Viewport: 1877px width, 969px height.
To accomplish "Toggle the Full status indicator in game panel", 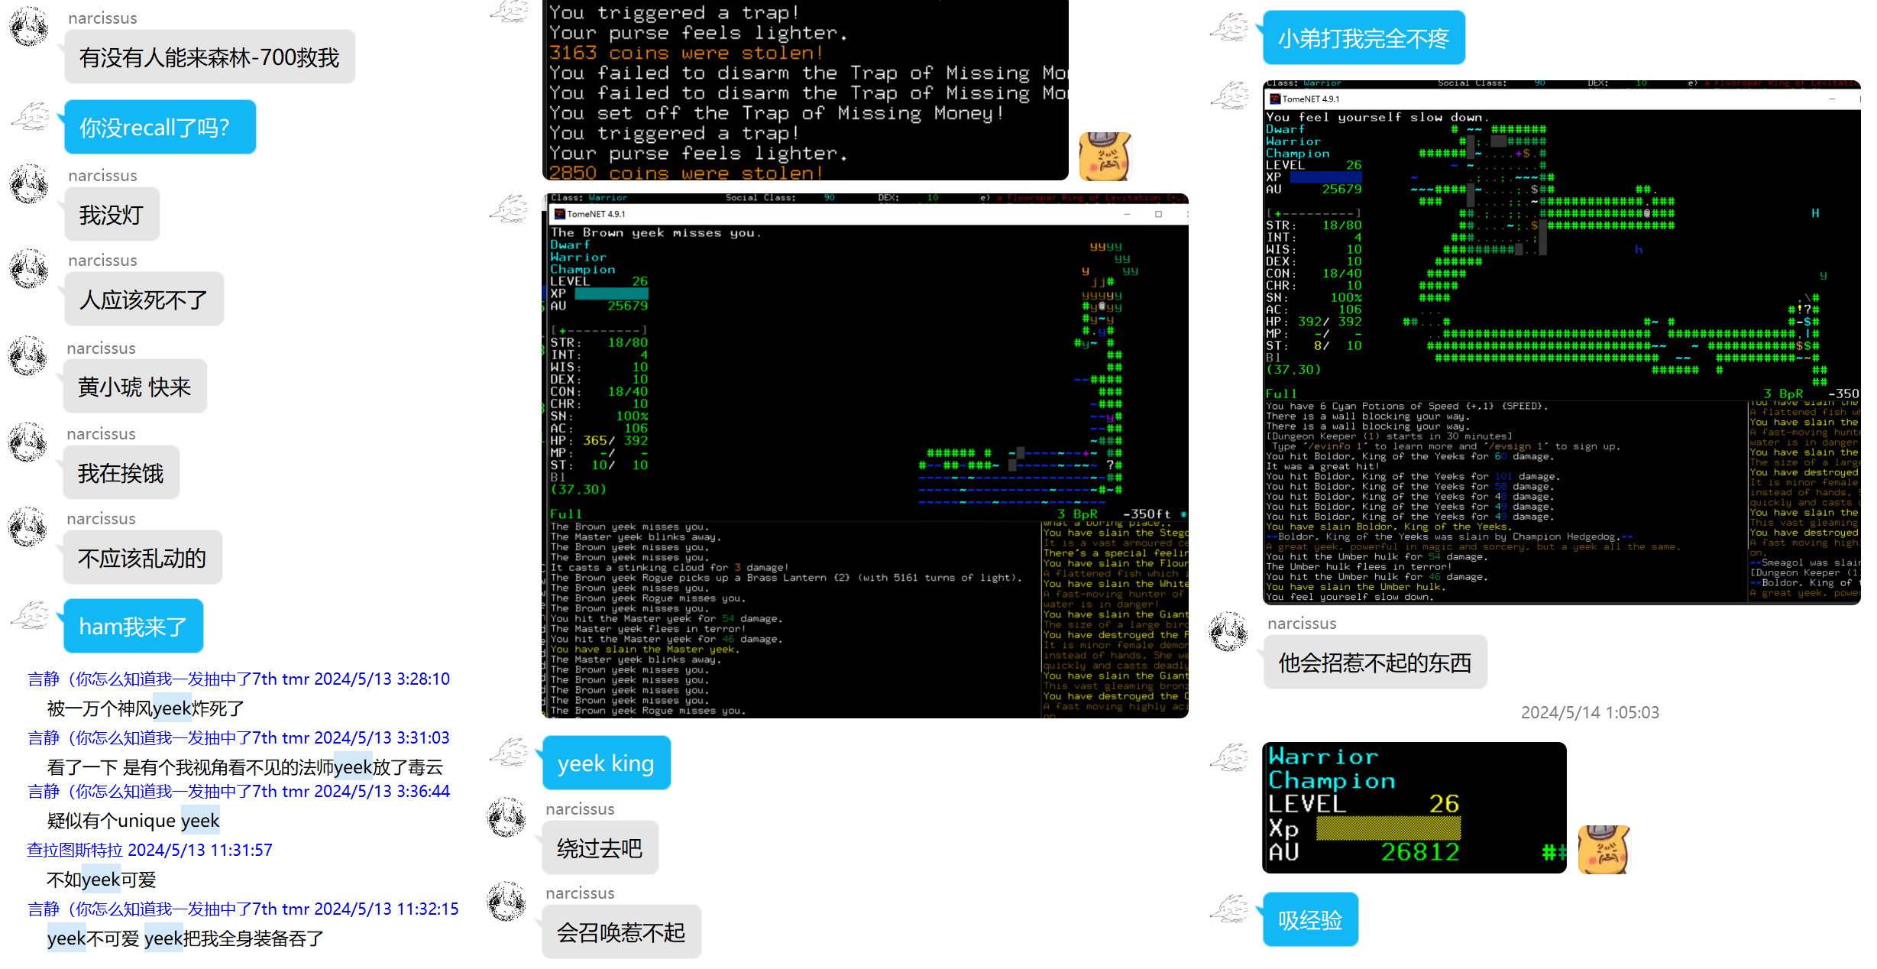I will [x=567, y=512].
